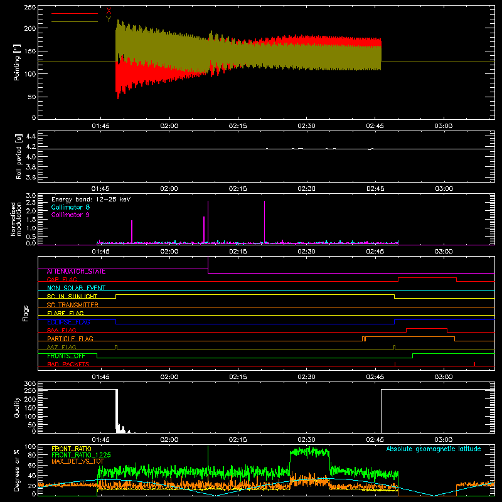Select the Collimator 8 legend entry
Screen dimensions: 502x502
[70, 207]
